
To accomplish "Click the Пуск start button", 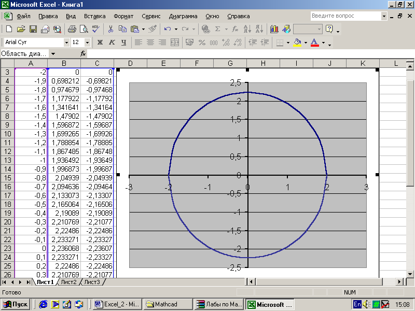I will [x=16, y=304].
